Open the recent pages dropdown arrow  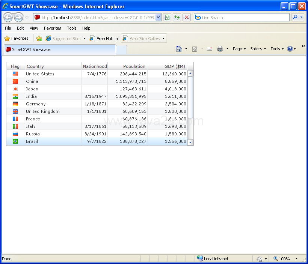click(x=27, y=18)
